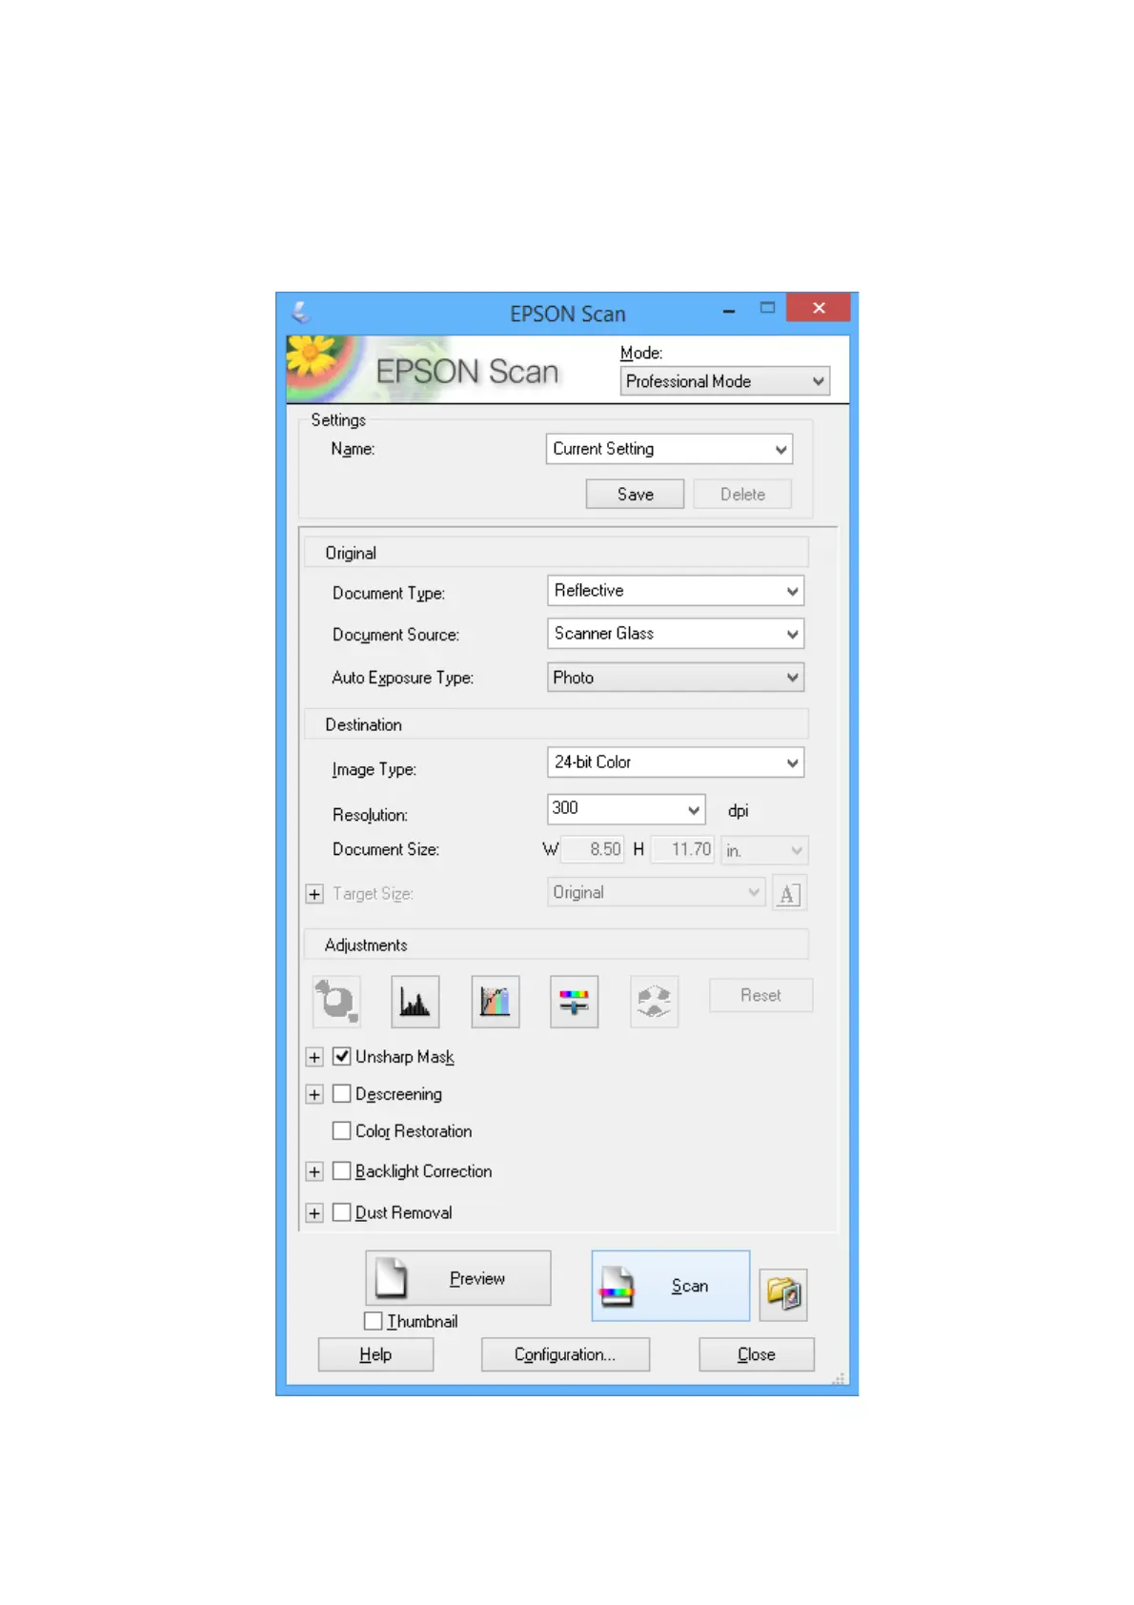Screen dimensions: 1134x1605
Task: Click the Target Size orientation icon
Action: click(x=788, y=894)
